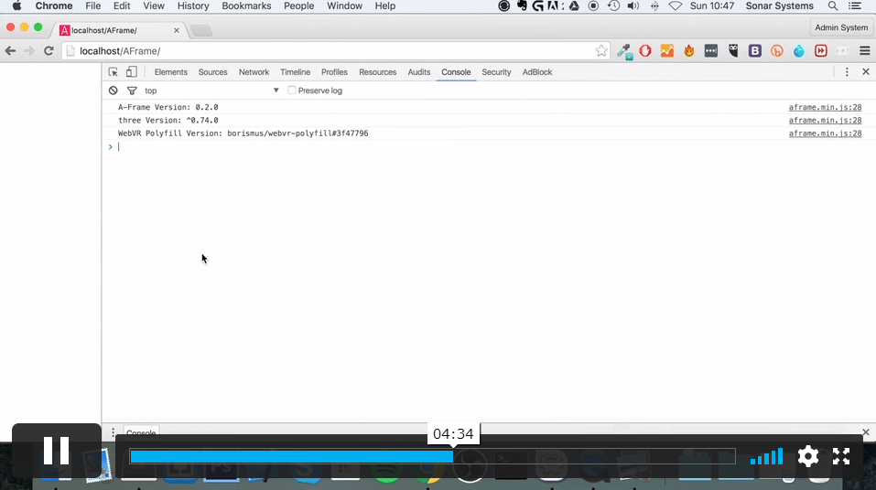876x490 pixels.
Task: Clear the console log
Action: tap(114, 91)
